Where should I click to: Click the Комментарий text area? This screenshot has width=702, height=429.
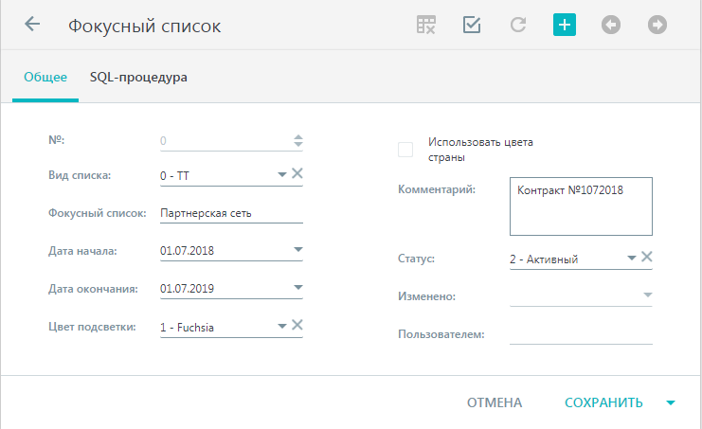coord(581,206)
